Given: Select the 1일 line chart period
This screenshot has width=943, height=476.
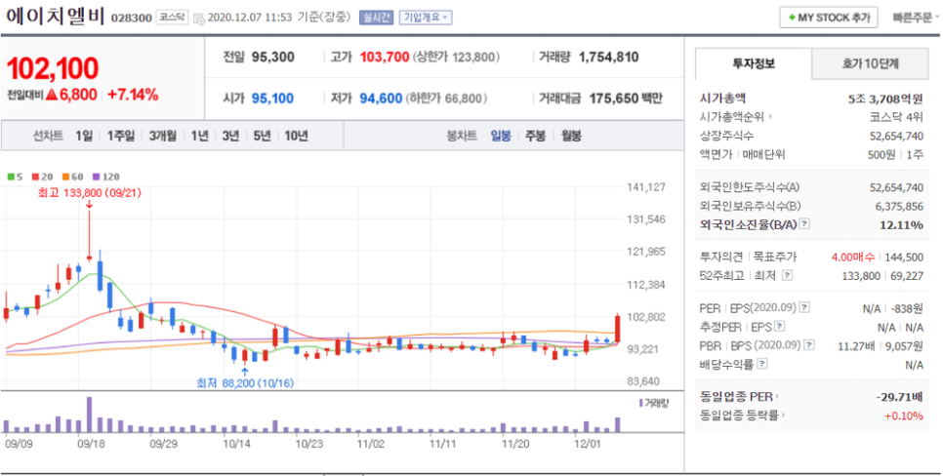Looking at the screenshot, I should tap(84, 136).
